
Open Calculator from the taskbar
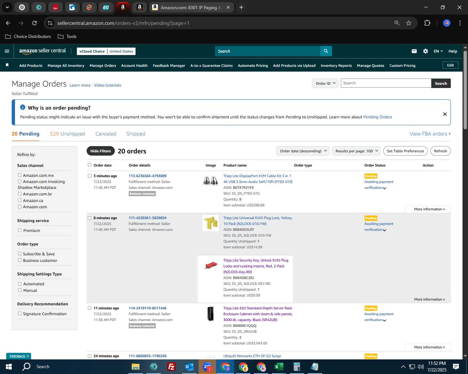297,367
